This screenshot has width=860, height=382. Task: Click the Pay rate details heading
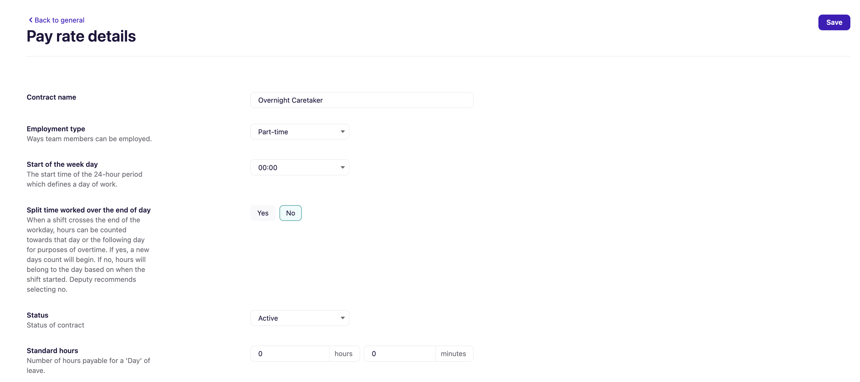point(81,36)
